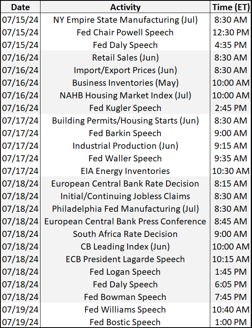Click ECB President Lagarde Speech cell
Screen dimensions: 252x328
click(x=125, y=259)
